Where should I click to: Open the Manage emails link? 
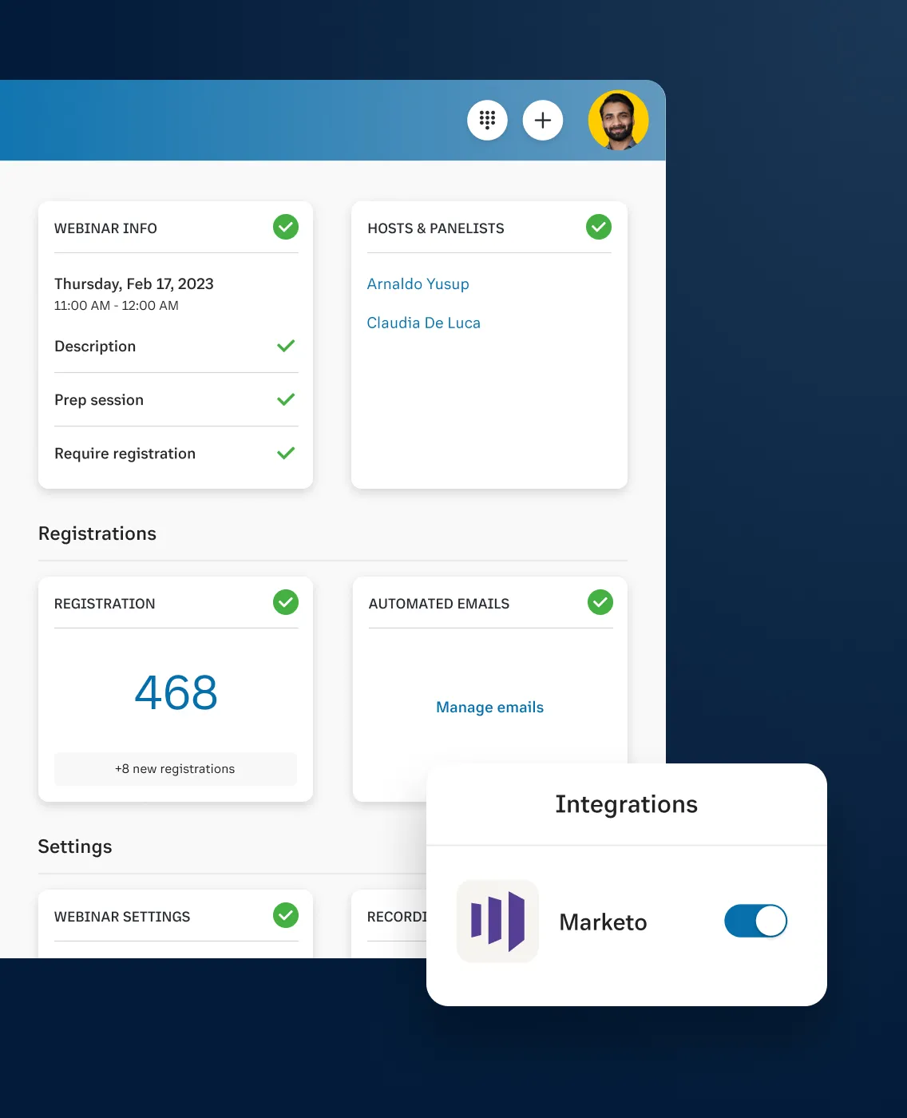click(489, 708)
